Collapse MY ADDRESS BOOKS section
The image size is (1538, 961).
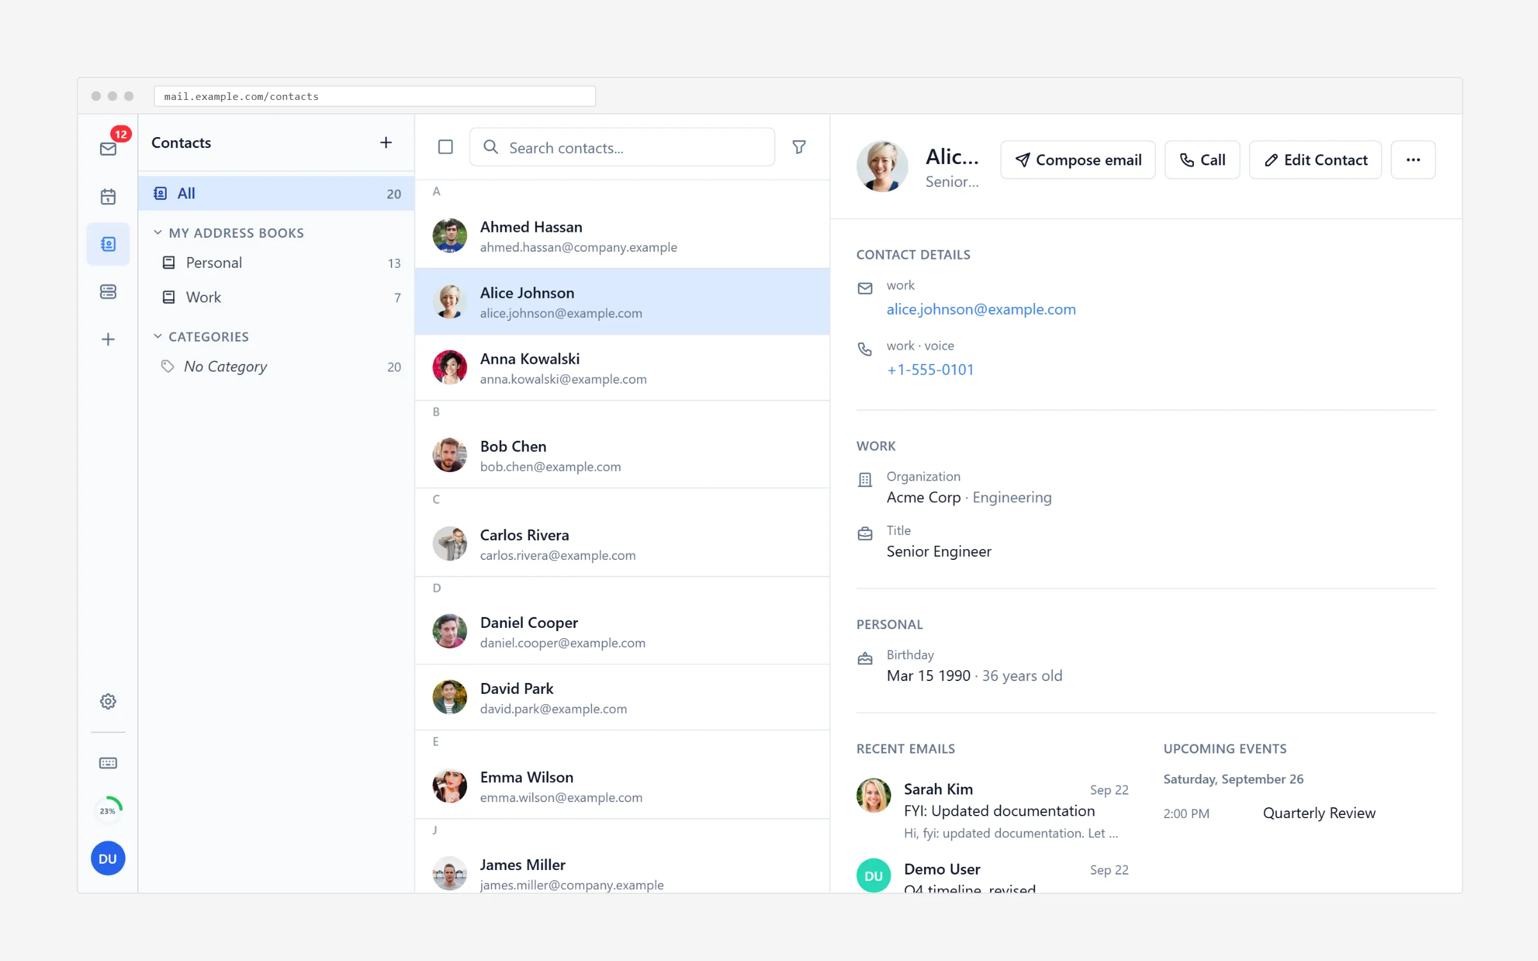point(227,233)
